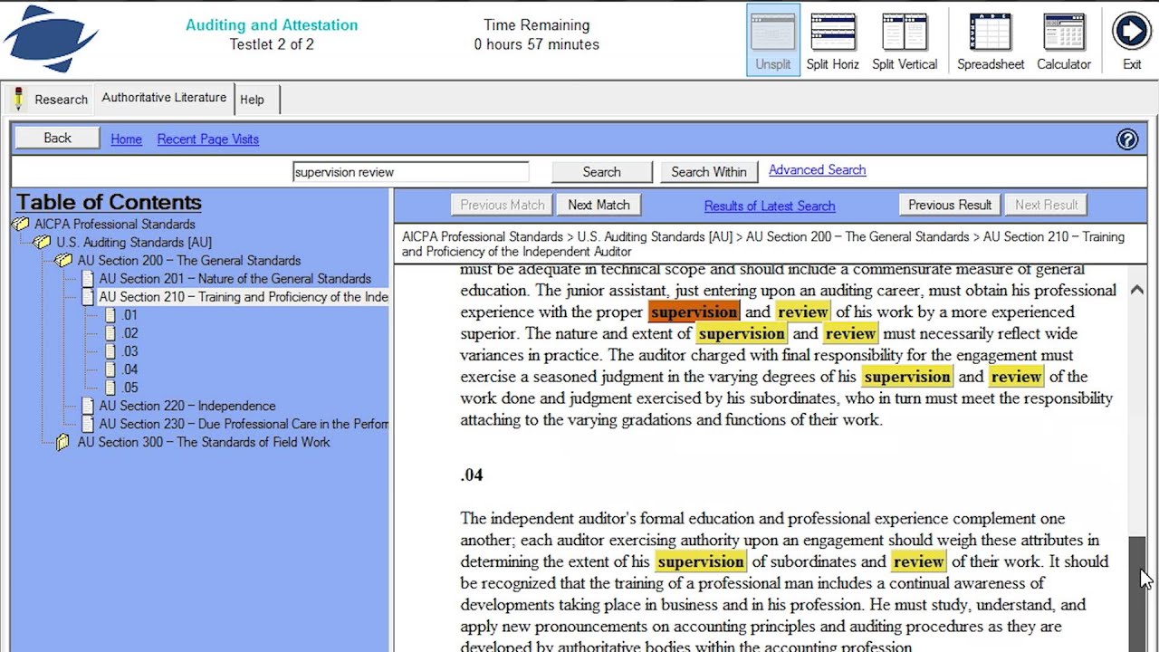This screenshot has width=1159, height=652.
Task: Open paragraph .05 in the tree
Action: tap(130, 388)
